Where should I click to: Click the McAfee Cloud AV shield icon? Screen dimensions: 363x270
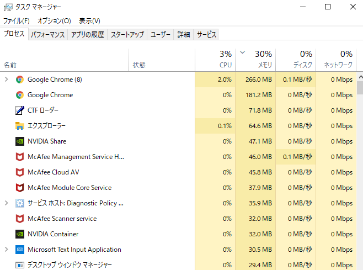pyautogui.click(x=20, y=172)
